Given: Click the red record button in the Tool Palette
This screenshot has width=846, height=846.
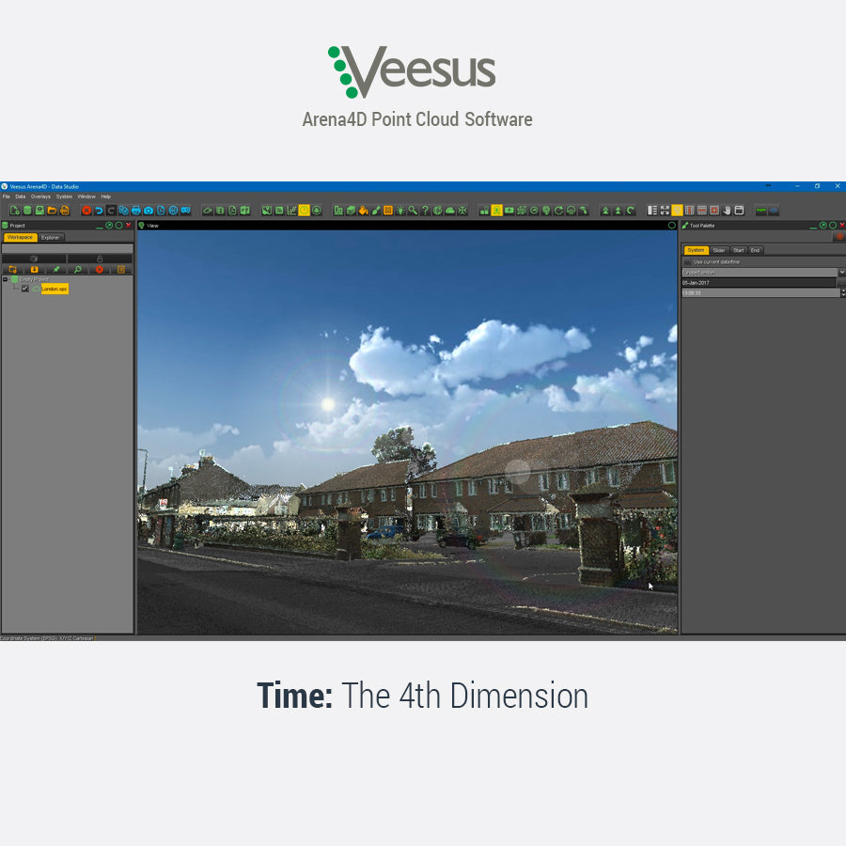Looking at the screenshot, I should pos(839,236).
